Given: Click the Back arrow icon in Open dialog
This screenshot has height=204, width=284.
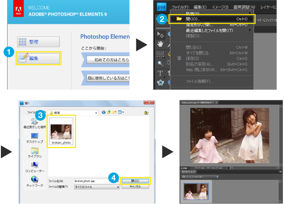Looking at the screenshot, I should (x=103, y=112).
